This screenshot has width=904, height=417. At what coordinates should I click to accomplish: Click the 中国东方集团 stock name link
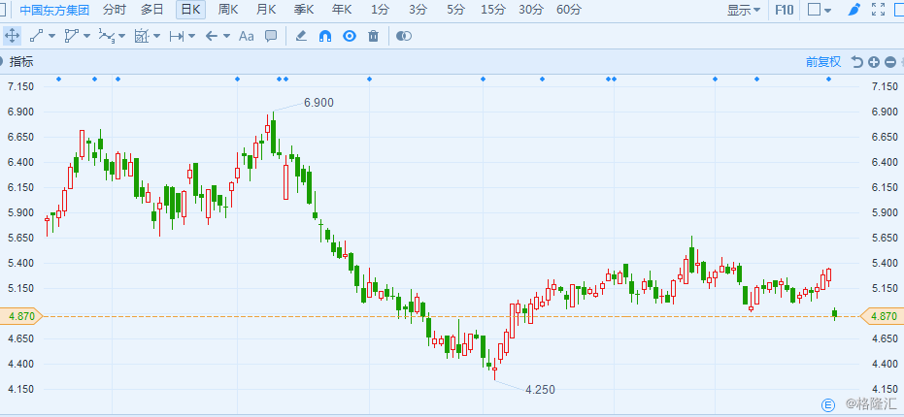[54, 10]
